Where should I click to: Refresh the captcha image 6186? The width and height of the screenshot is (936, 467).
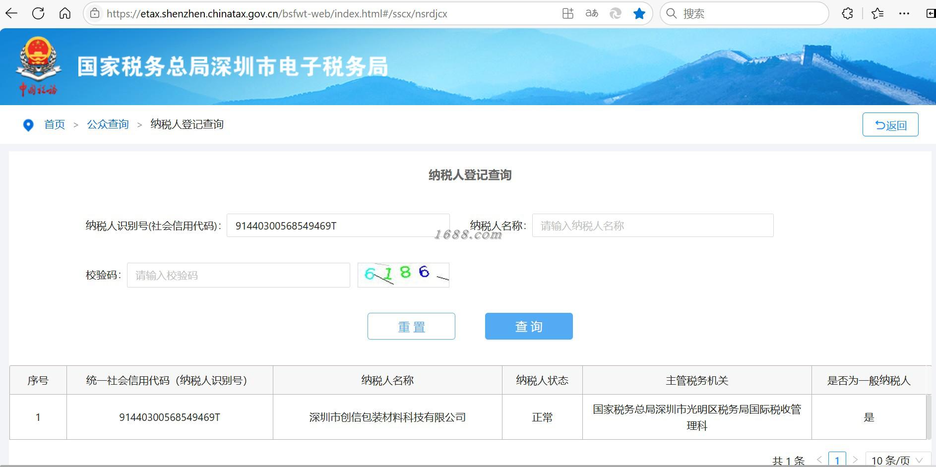point(403,275)
